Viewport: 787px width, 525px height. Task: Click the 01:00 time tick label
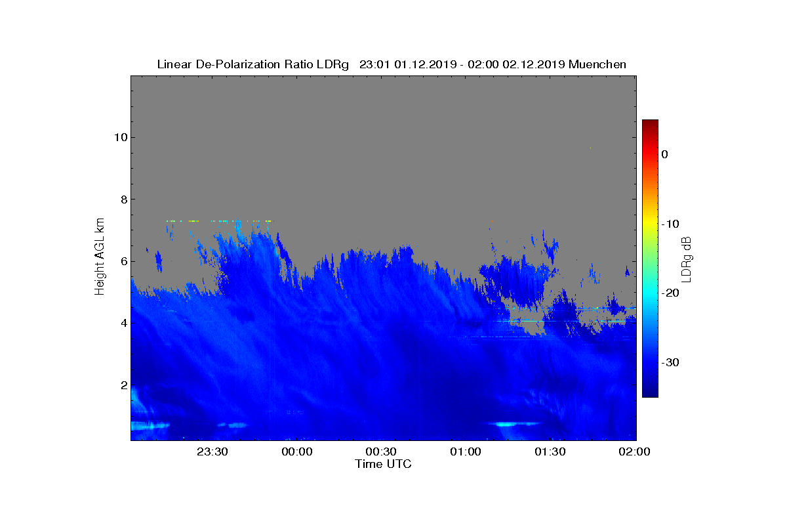click(x=466, y=451)
